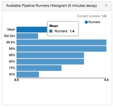This screenshot has height=107, width=113.
Task: Click the 75% percentile bar
Action: point(39,68)
